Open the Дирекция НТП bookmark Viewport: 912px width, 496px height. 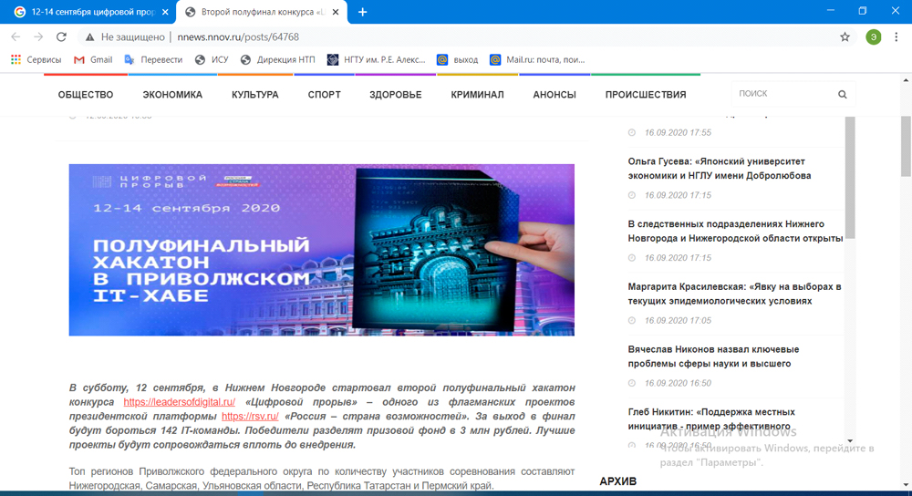(278, 59)
